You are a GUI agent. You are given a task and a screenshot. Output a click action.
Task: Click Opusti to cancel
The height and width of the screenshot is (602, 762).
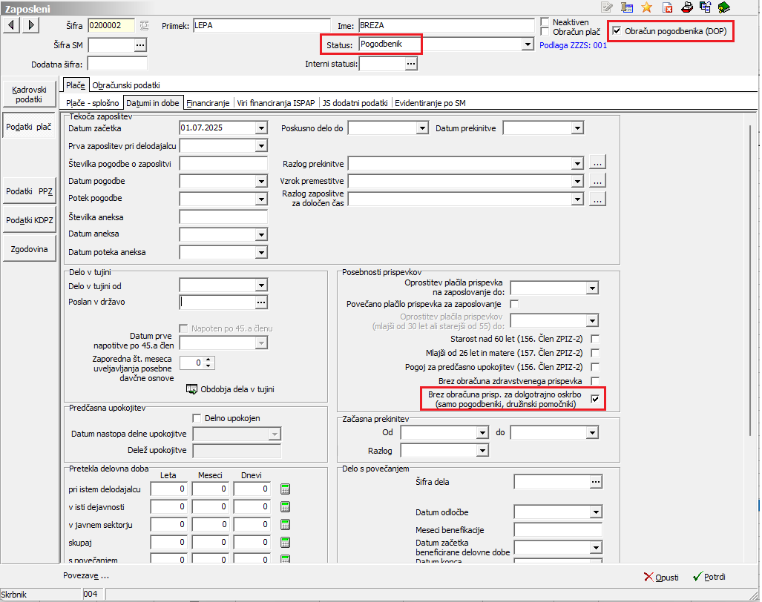point(661,577)
